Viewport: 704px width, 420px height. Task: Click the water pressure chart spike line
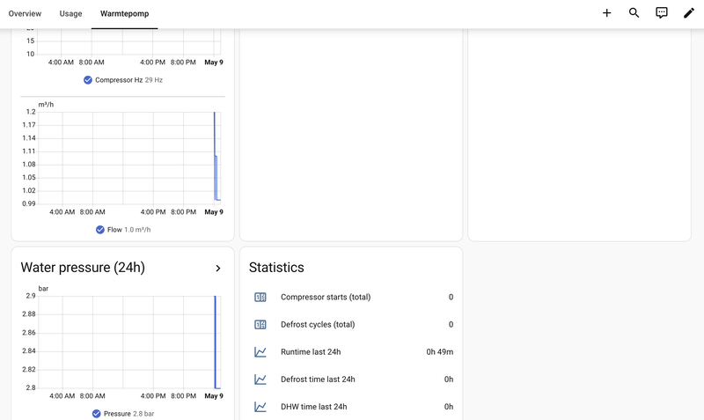click(215, 342)
